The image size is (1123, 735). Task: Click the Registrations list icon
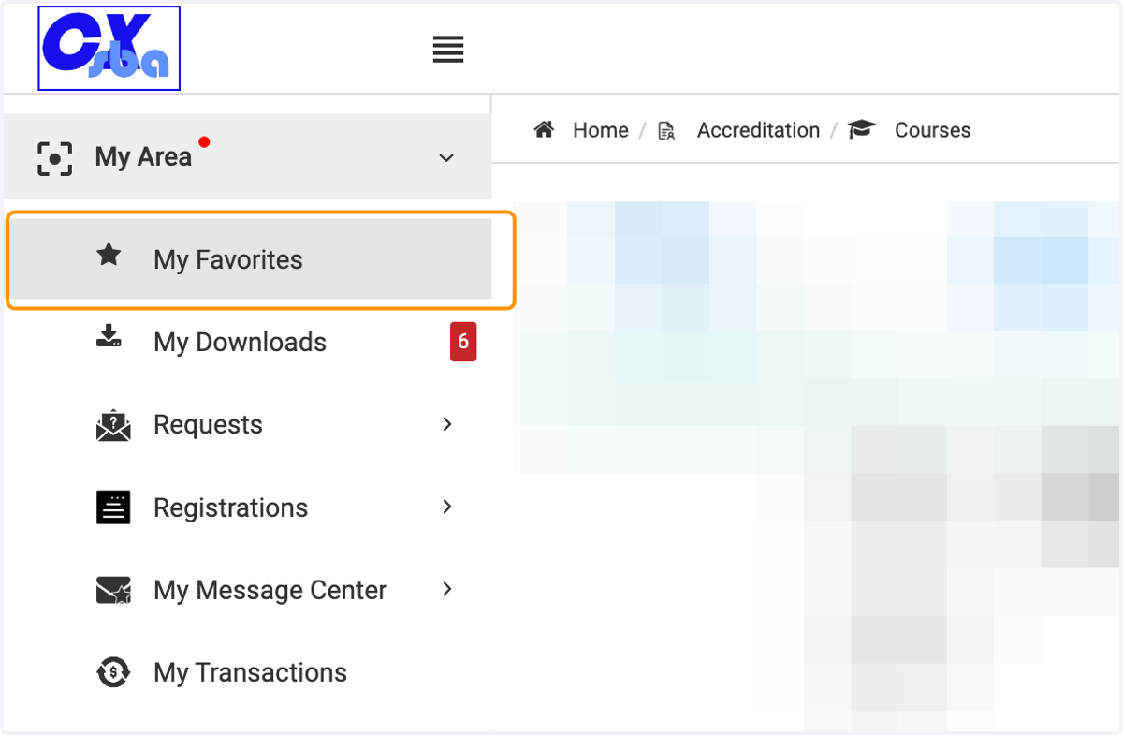point(113,507)
